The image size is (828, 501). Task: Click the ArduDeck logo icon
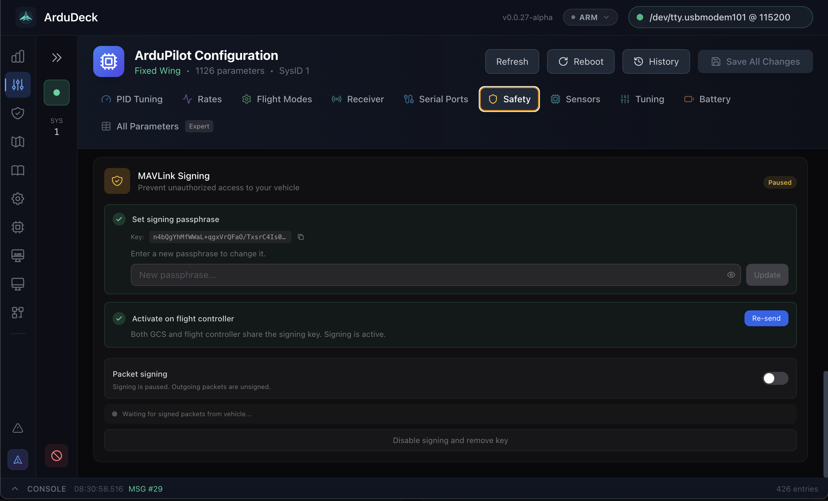pos(26,17)
